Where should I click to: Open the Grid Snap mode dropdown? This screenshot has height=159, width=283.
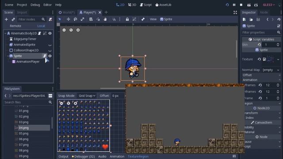tap(87, 96)
